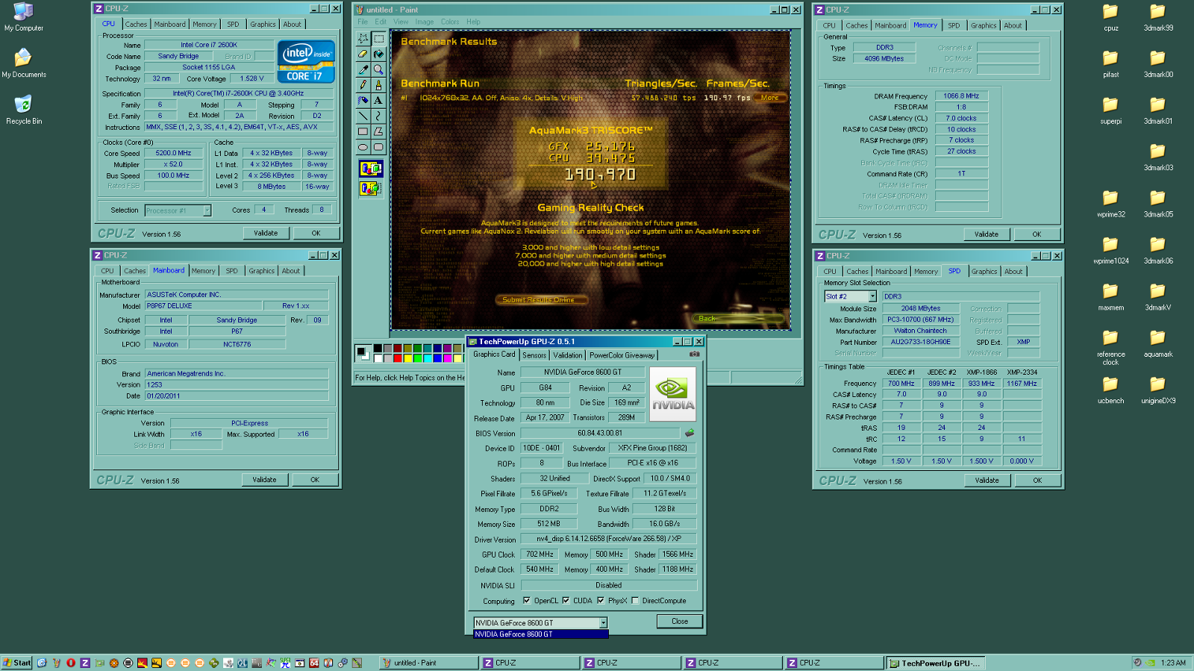The image size is (1194, 671).
Task: Open the superpi folder on desktop
Action: point(1110,110)
